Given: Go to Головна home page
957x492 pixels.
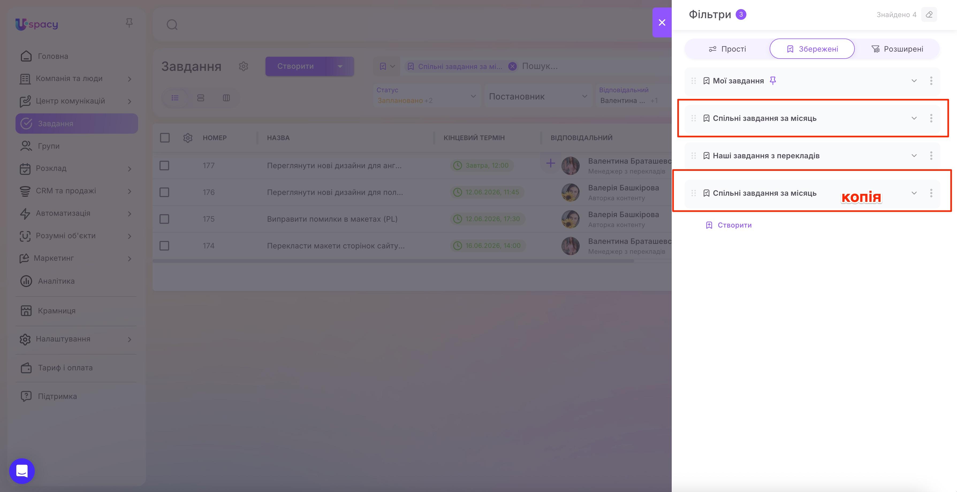Looking at the screenshot, I should point(77,56).
